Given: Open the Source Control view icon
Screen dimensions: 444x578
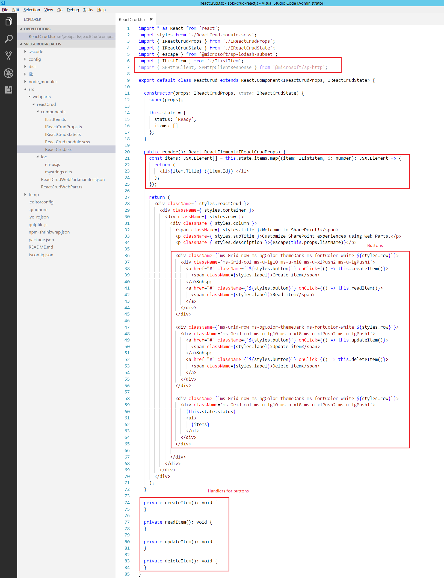Looking at the screenshot, I should (x=8, y=56).
